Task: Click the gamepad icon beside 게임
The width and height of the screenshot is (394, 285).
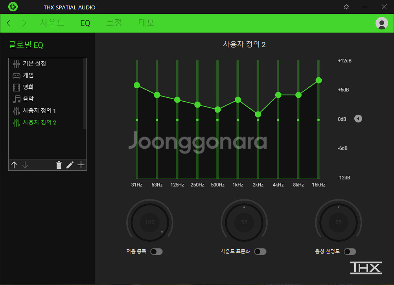Action: click(x=17, y=75)
